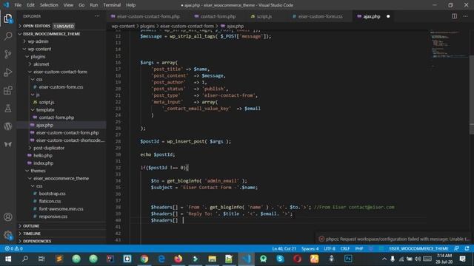Open the Extensions view
This screenshot has height=266, width=474.
point(8,90)
